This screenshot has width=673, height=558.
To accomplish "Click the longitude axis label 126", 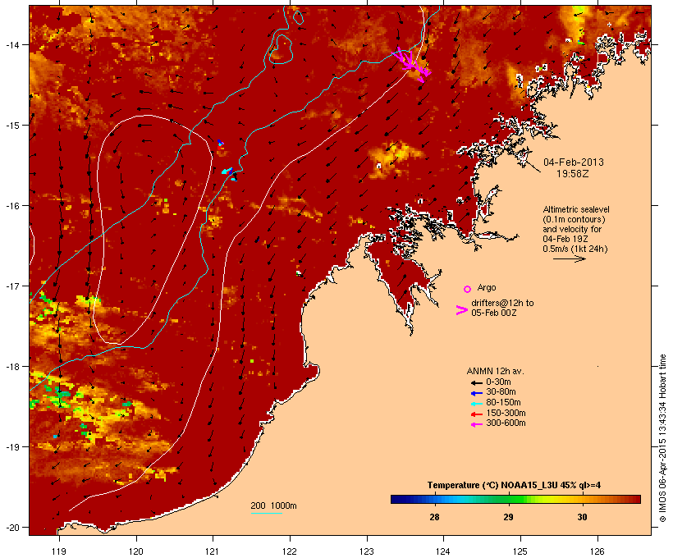I will coord(597,551).
